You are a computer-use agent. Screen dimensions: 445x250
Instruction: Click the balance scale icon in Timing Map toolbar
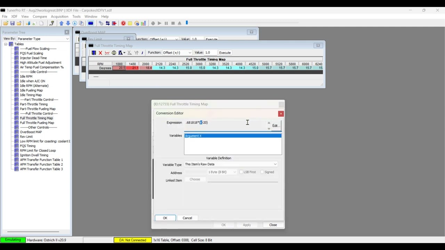[114, 53]
